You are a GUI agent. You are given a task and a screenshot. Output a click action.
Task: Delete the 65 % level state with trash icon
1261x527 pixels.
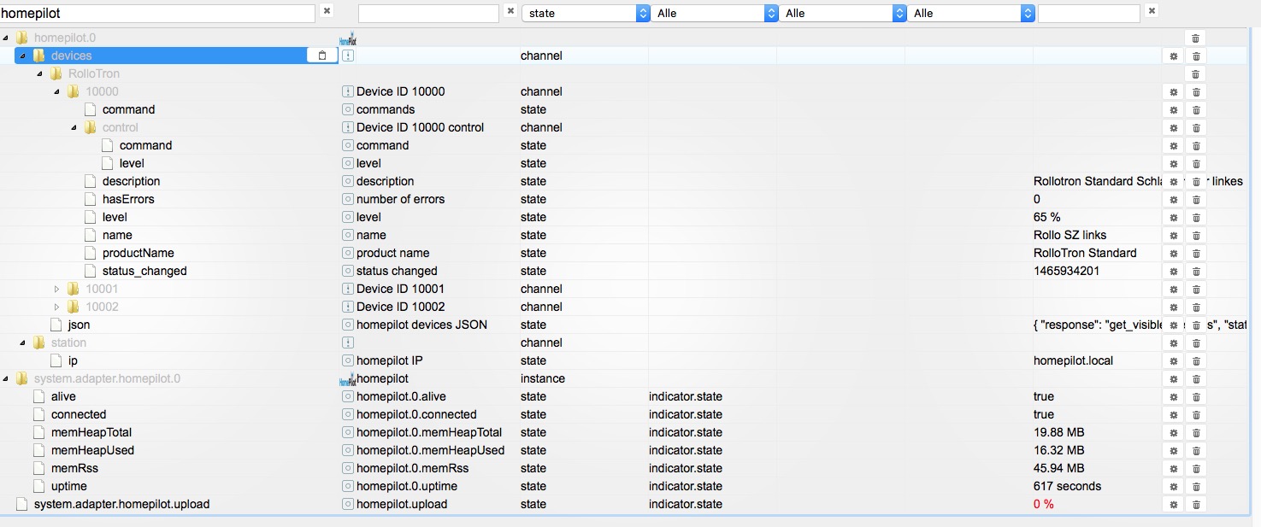pos(1196,217)
